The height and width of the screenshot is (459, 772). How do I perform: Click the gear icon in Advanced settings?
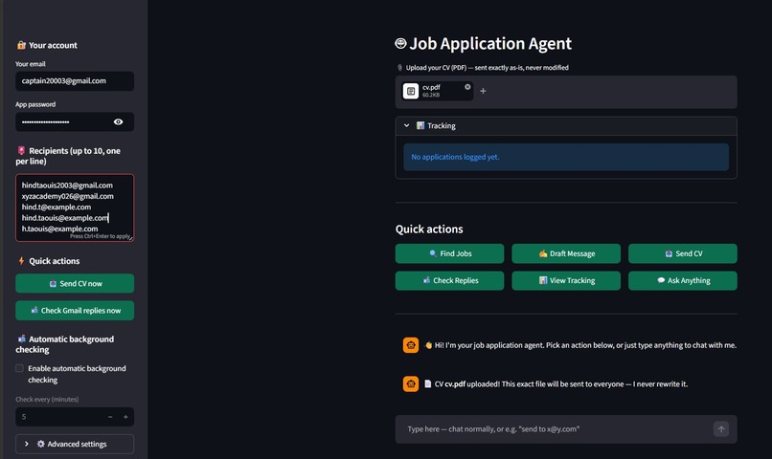coord(41,444)
